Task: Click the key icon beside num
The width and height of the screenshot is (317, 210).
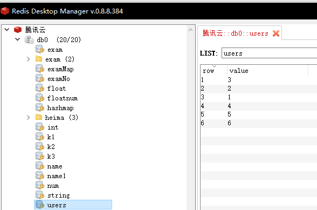Action: coord(40,185)
